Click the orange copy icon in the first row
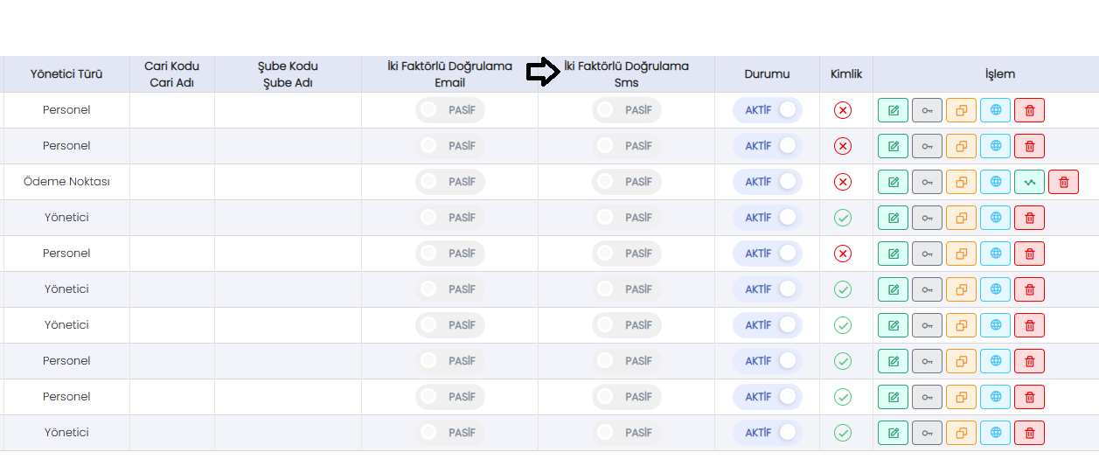The image size is (1099, 459). pos(961,110)
